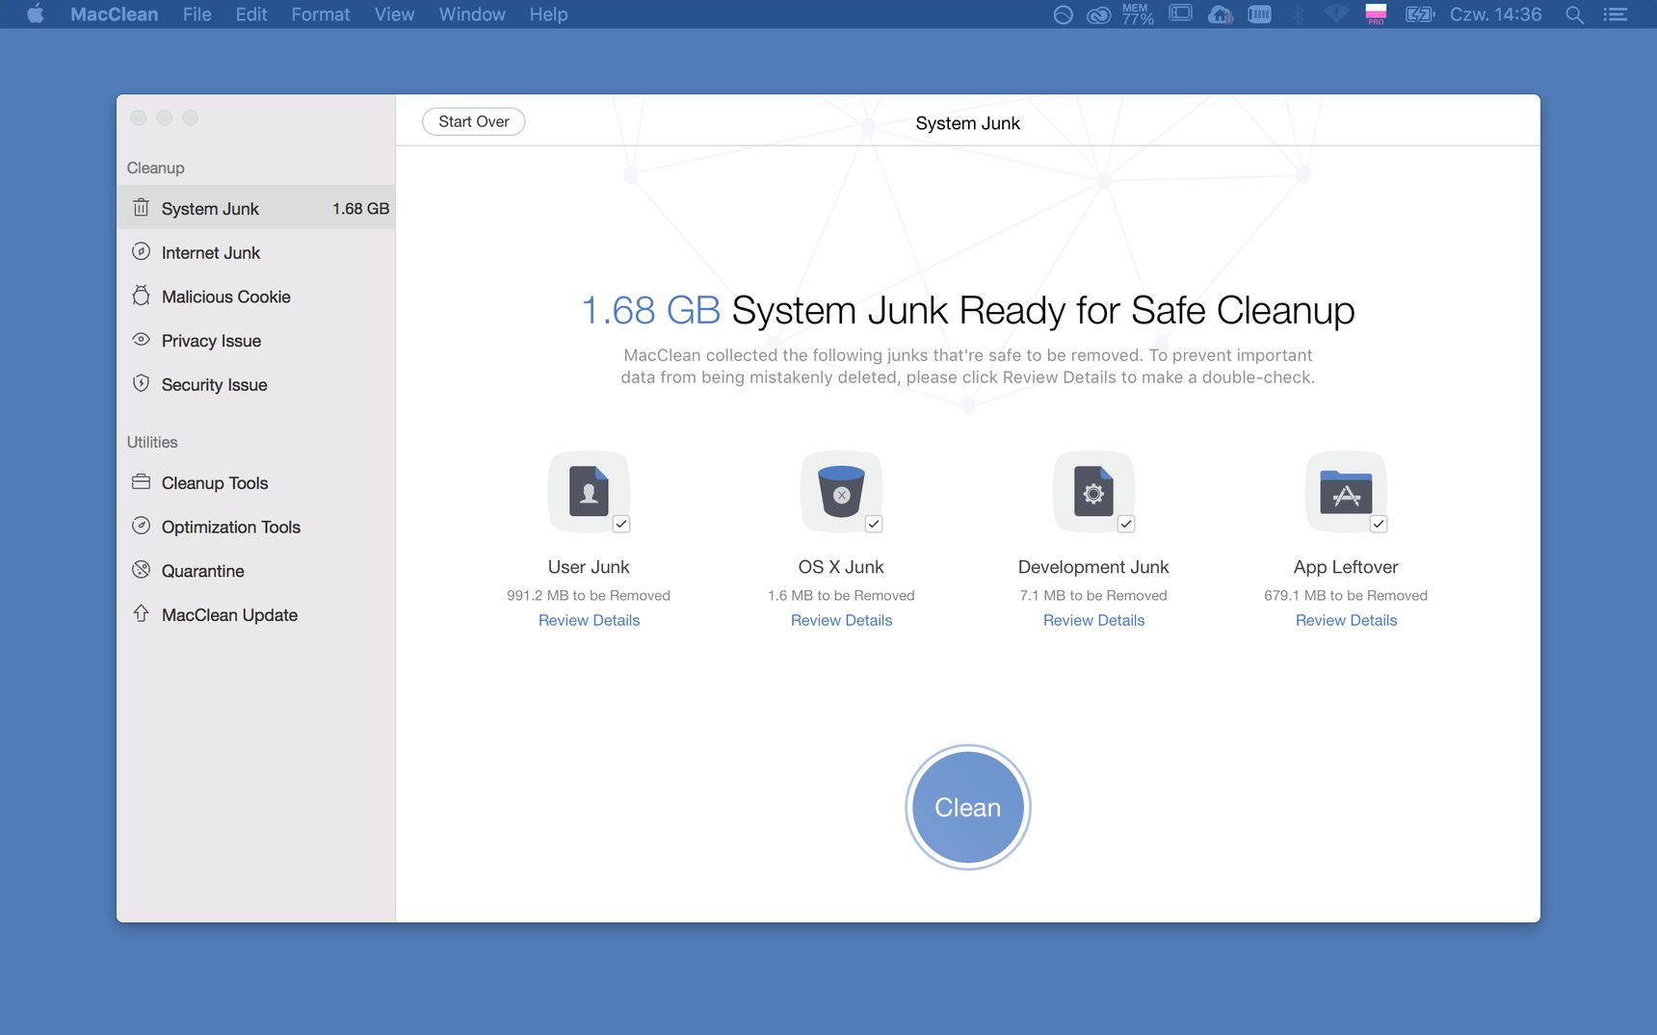Image resolution: width=1657 pixels, height=1035 pixels.
Task: Open the Format menu
Action: coord(321,14)
